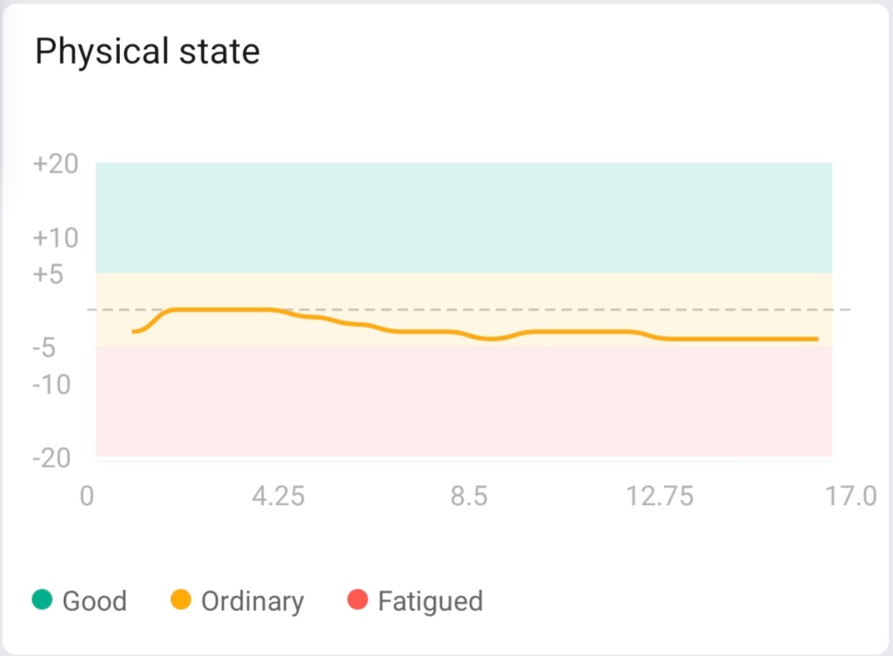Image resolution: width=893 pixels, height=656 pixels.
Task: Select the Good legend label
Action: pyautogui.click(x=95, y=601)
